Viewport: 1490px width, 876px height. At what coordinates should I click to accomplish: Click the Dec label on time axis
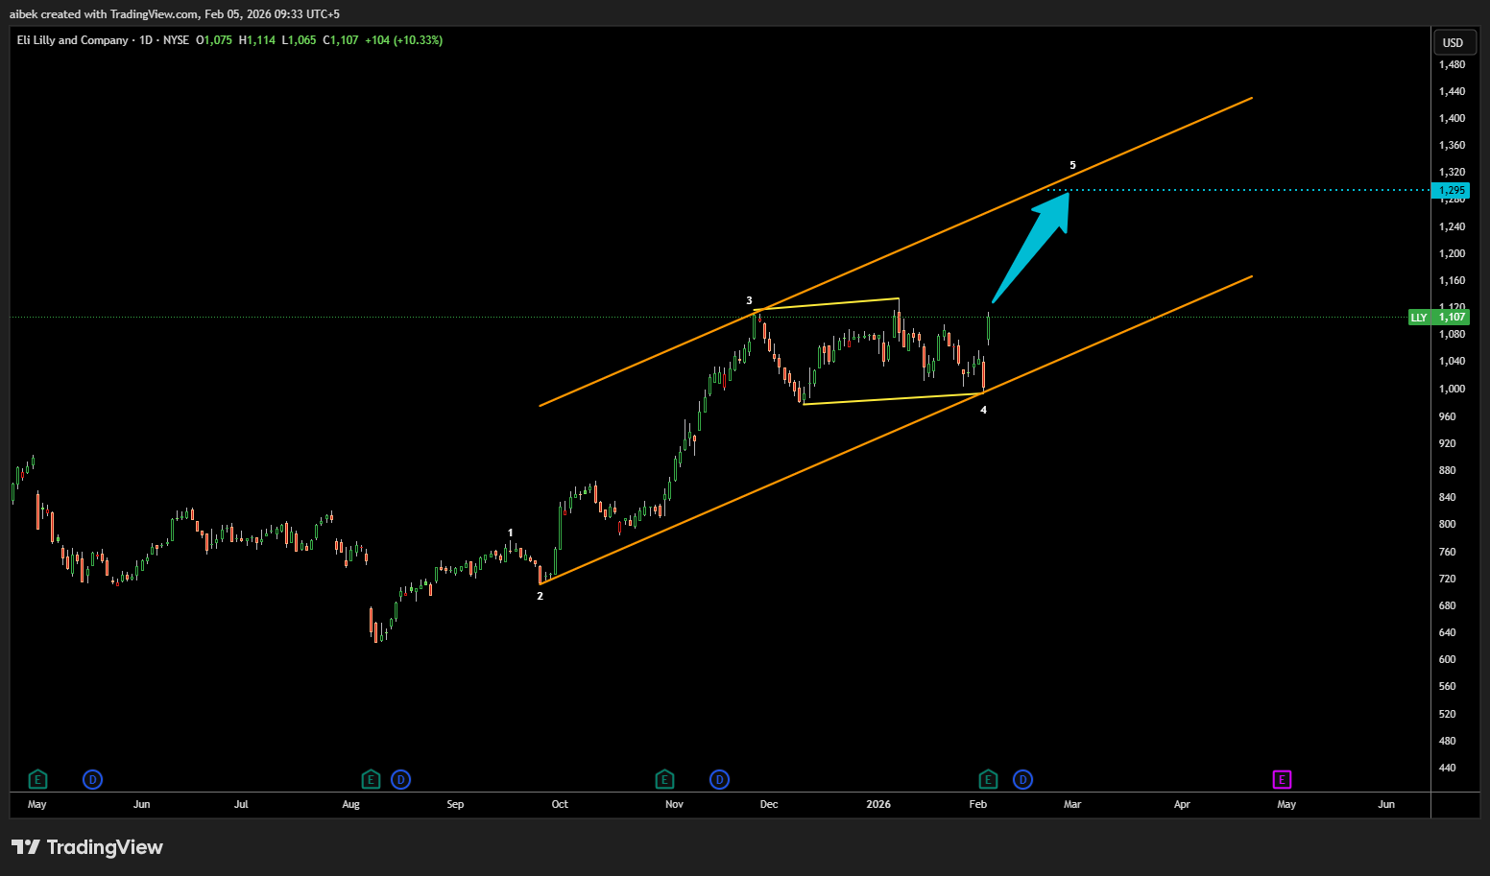coord(769,805)
